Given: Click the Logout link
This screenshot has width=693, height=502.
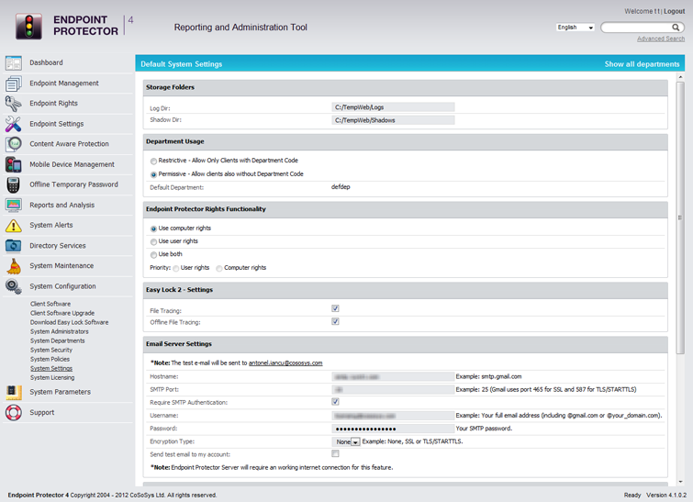Looking at the screenshot, I should (x=674, y=12).
